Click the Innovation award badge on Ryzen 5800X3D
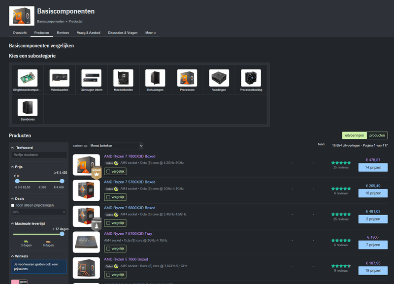This screenshot has width=394, height=284. pos(97,224)
